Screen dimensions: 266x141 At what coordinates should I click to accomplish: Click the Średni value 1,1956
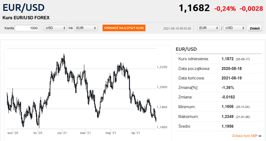tap(228, 126)
